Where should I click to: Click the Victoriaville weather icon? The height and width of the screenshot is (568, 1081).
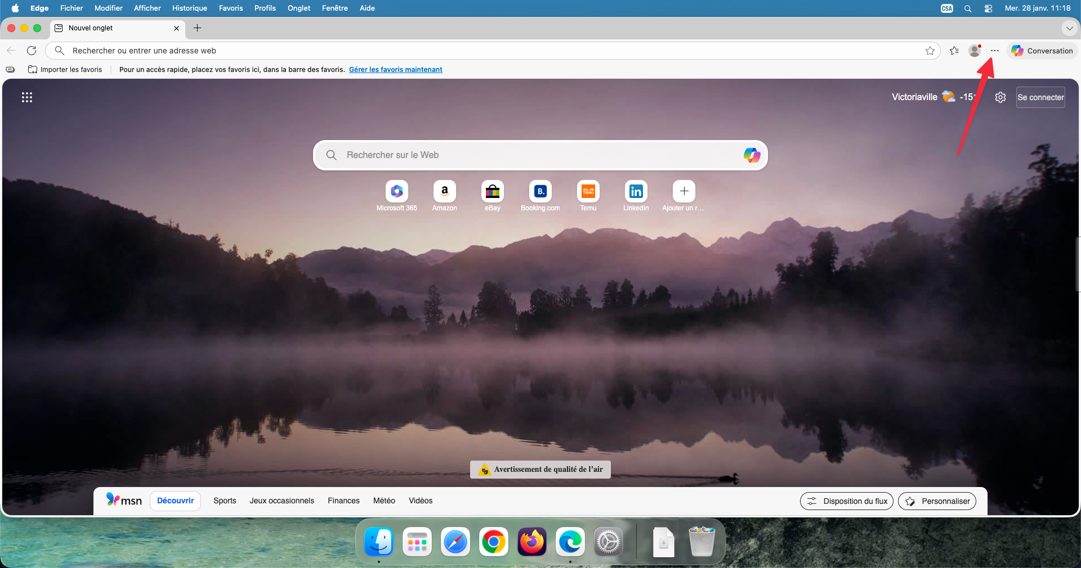tap(949, 97)
